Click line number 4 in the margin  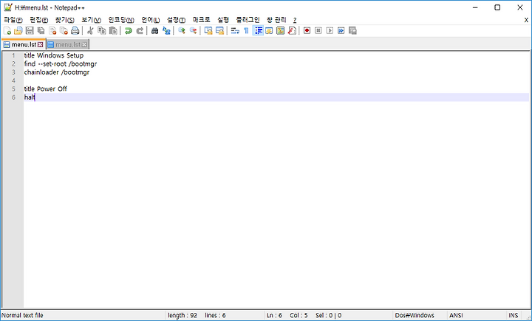(x=13, y=80)
